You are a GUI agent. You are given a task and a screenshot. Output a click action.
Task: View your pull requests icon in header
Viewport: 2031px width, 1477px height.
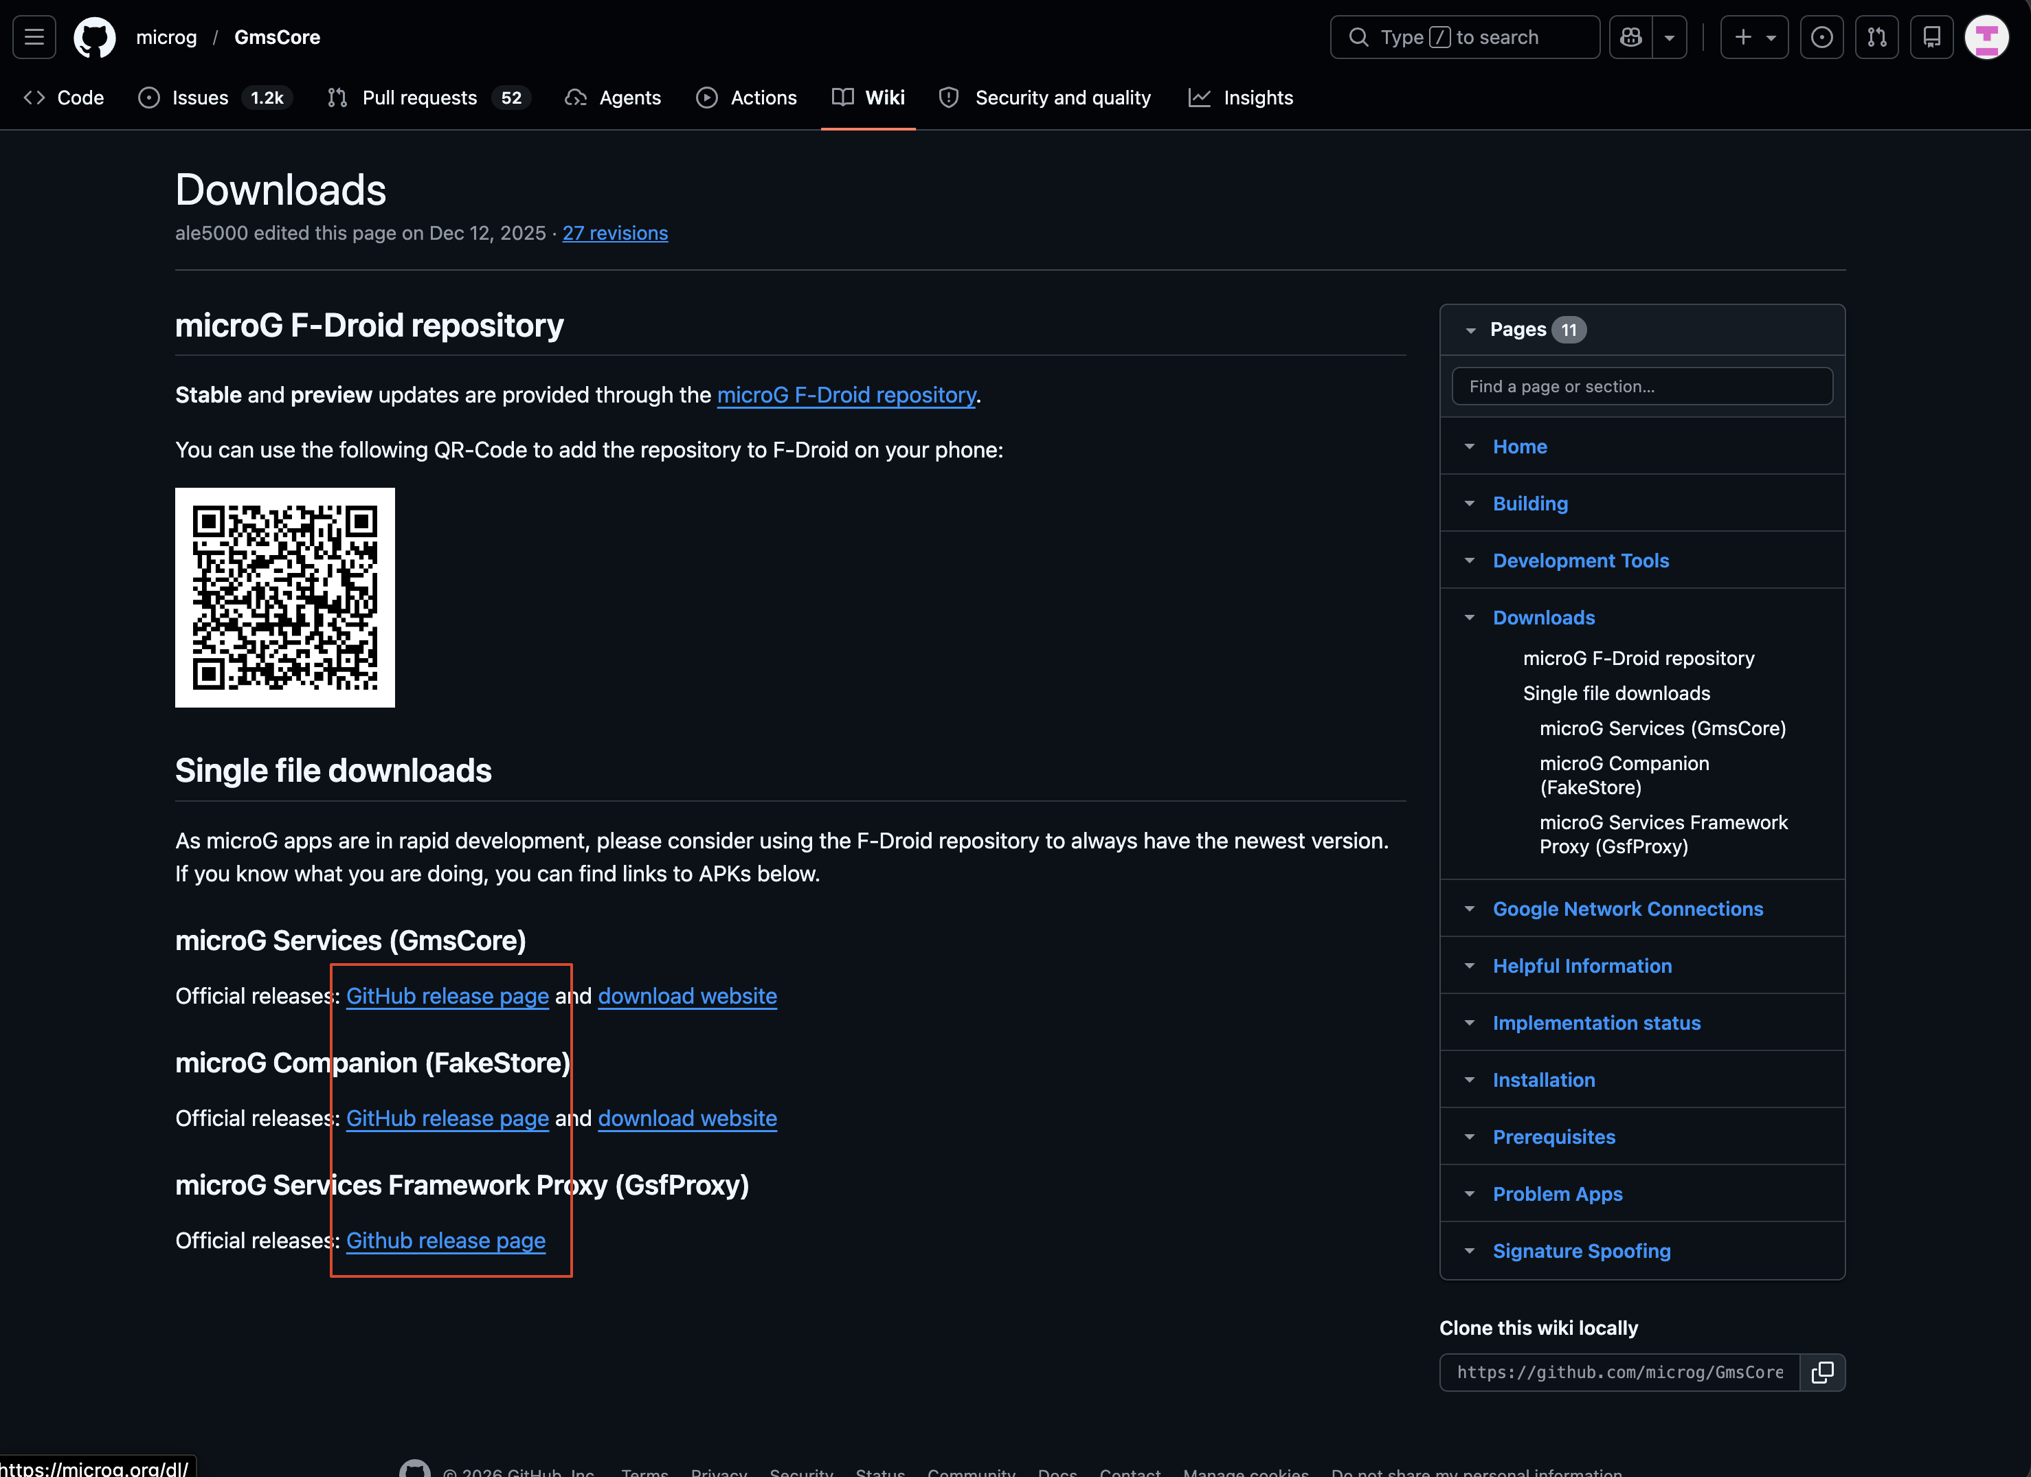tap(1877, 36)
